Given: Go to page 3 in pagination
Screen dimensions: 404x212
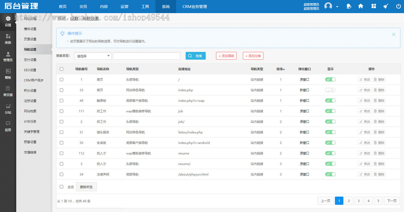Looking at the screenshot, I should point(359,201).
